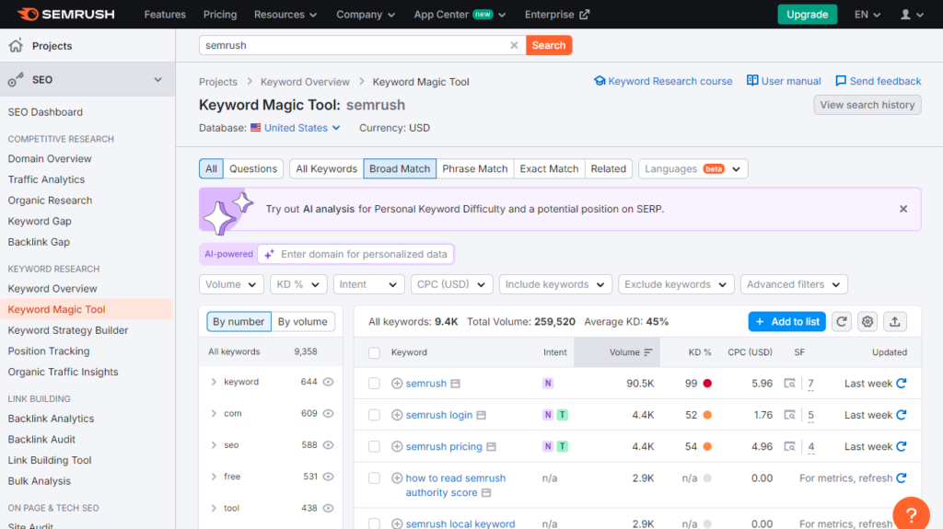
Task: Click the refresh keywords toolbar icon
Action: pos(842,322)
